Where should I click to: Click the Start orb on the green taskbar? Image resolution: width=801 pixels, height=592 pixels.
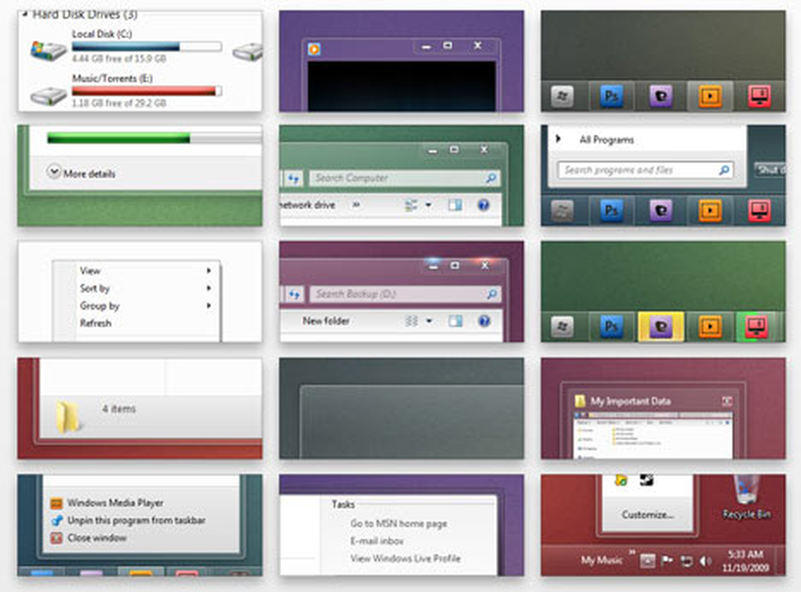point(561,326)
